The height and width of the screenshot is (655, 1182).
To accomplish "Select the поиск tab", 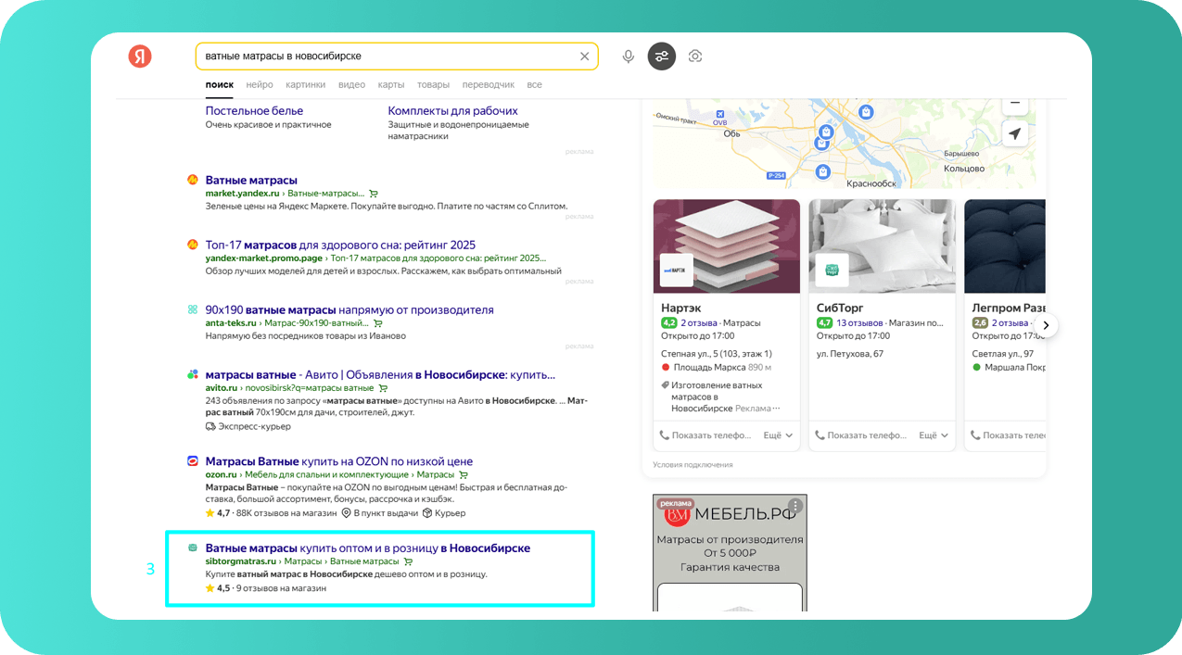I will point(220,84).
